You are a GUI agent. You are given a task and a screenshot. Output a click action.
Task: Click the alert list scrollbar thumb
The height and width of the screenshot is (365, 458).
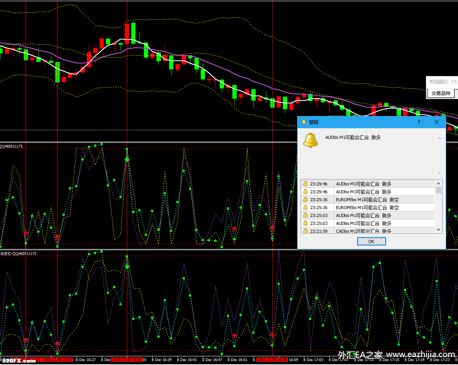pyautogui.click(x=438, y=190)
